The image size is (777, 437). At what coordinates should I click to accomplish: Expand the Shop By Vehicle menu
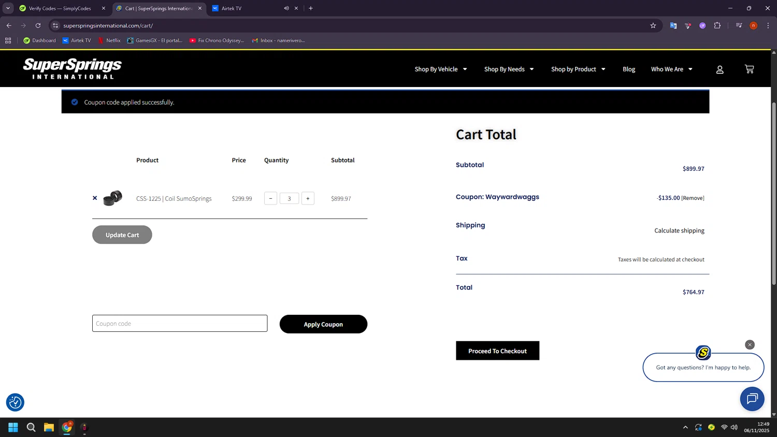441,69
